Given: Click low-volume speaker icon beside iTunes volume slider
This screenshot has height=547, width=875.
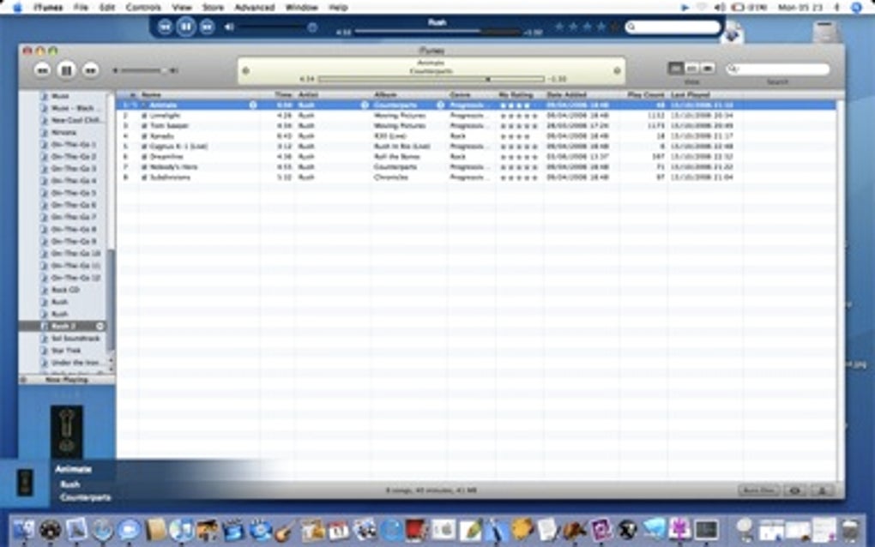Looking at the screenshot, I should click(x=115, y=71).
